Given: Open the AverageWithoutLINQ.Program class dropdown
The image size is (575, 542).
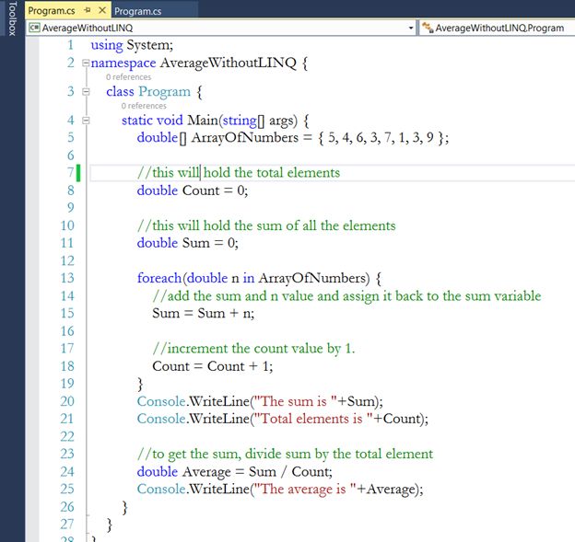Looking at the screenshot, I should tap(498, 29).
